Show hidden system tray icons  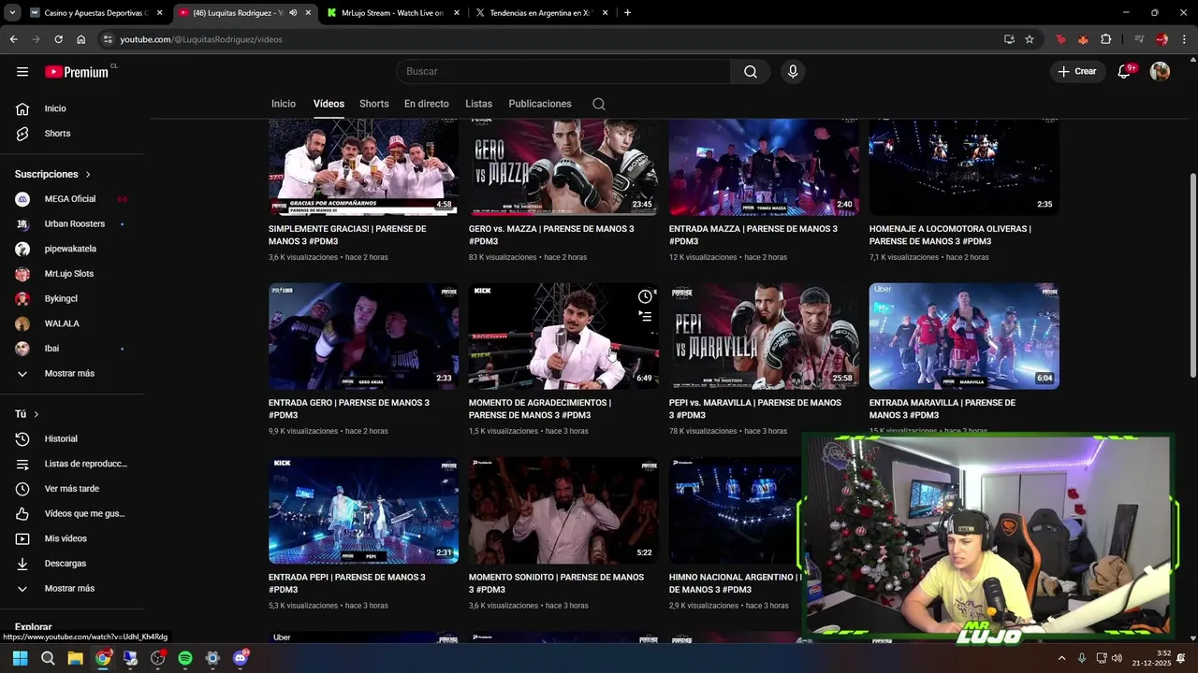1061,658
